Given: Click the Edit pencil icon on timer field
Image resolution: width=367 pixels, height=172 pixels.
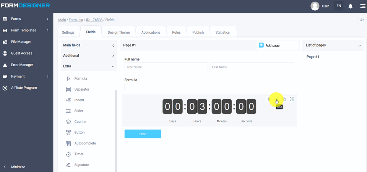Looking at the screenshot, I should click(276, 99).
